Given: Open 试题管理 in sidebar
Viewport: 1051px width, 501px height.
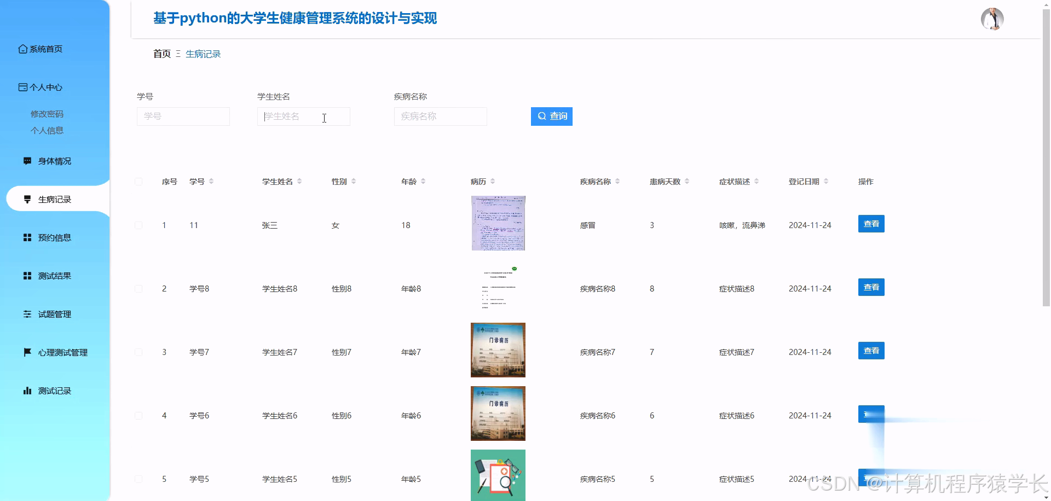Looking at the screenshot, I should coord(55,314).
